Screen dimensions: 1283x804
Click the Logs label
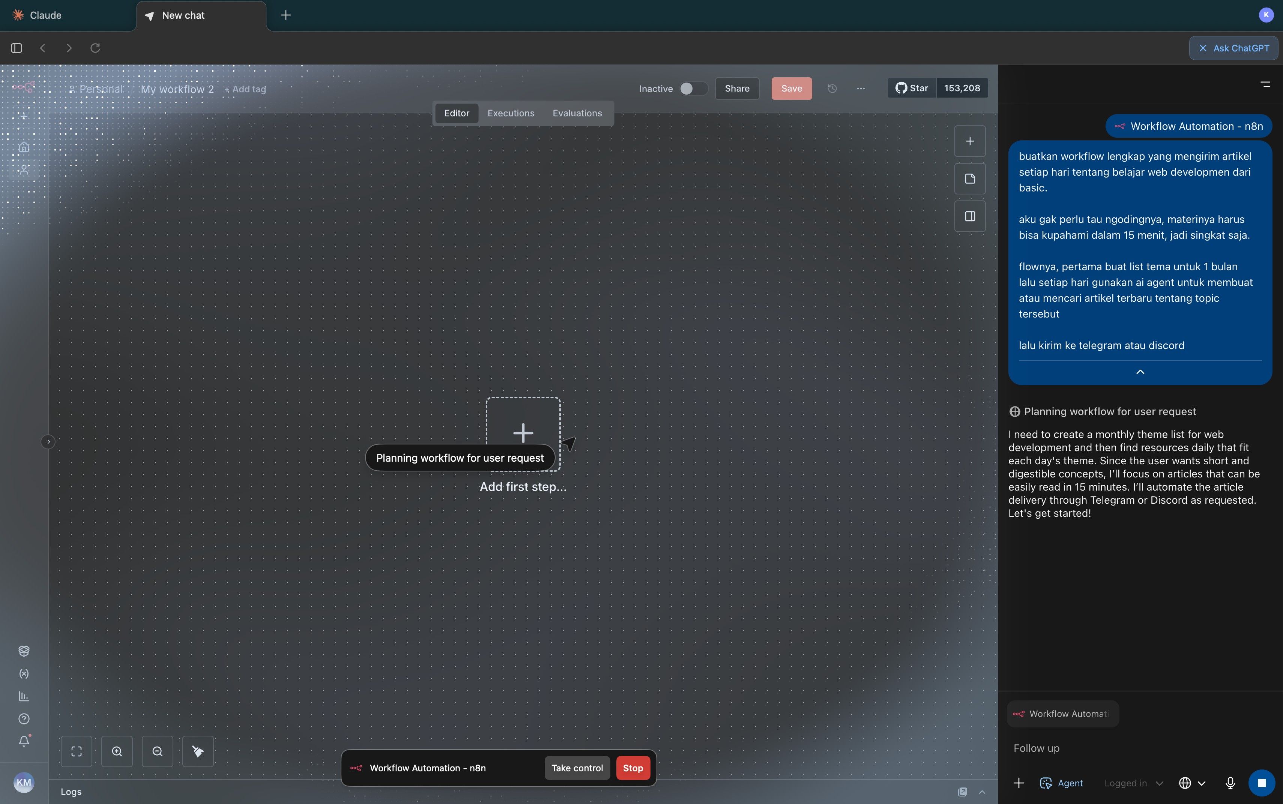coord(71,792)
